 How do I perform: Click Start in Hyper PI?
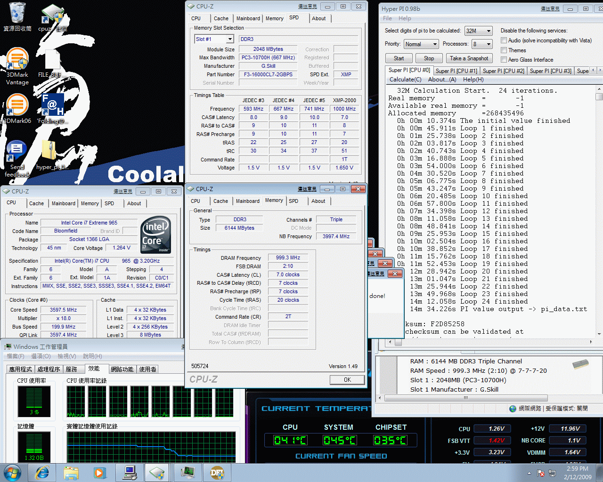point(399,58)
